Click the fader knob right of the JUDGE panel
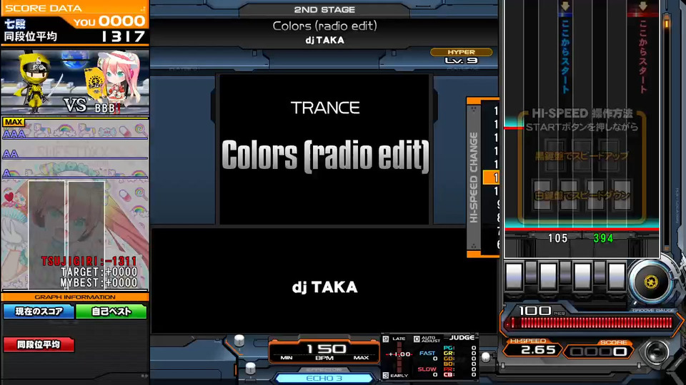Screen dimensions: 686x385 point(486,357)
